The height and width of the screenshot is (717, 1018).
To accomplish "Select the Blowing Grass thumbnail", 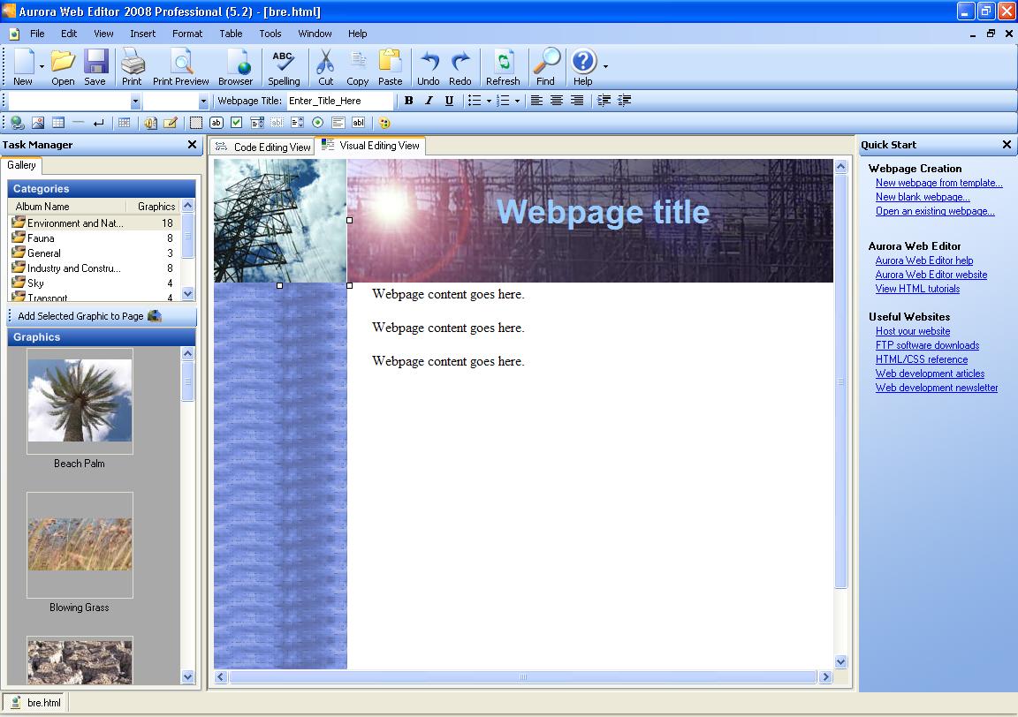I will coord(80,545).
